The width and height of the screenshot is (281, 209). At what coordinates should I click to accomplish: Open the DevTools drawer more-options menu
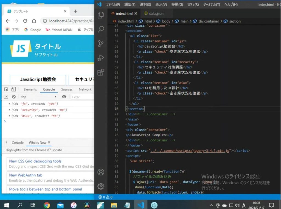coord(6,142)
